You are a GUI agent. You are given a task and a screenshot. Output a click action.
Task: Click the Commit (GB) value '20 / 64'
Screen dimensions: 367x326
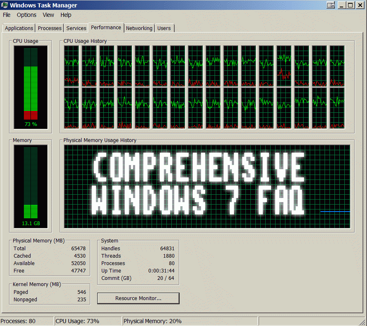coord(166,278)
